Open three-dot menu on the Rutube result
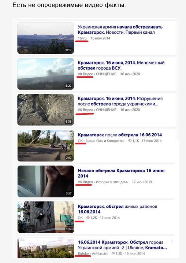Screen dimensions: 186x263 point(172,242)
